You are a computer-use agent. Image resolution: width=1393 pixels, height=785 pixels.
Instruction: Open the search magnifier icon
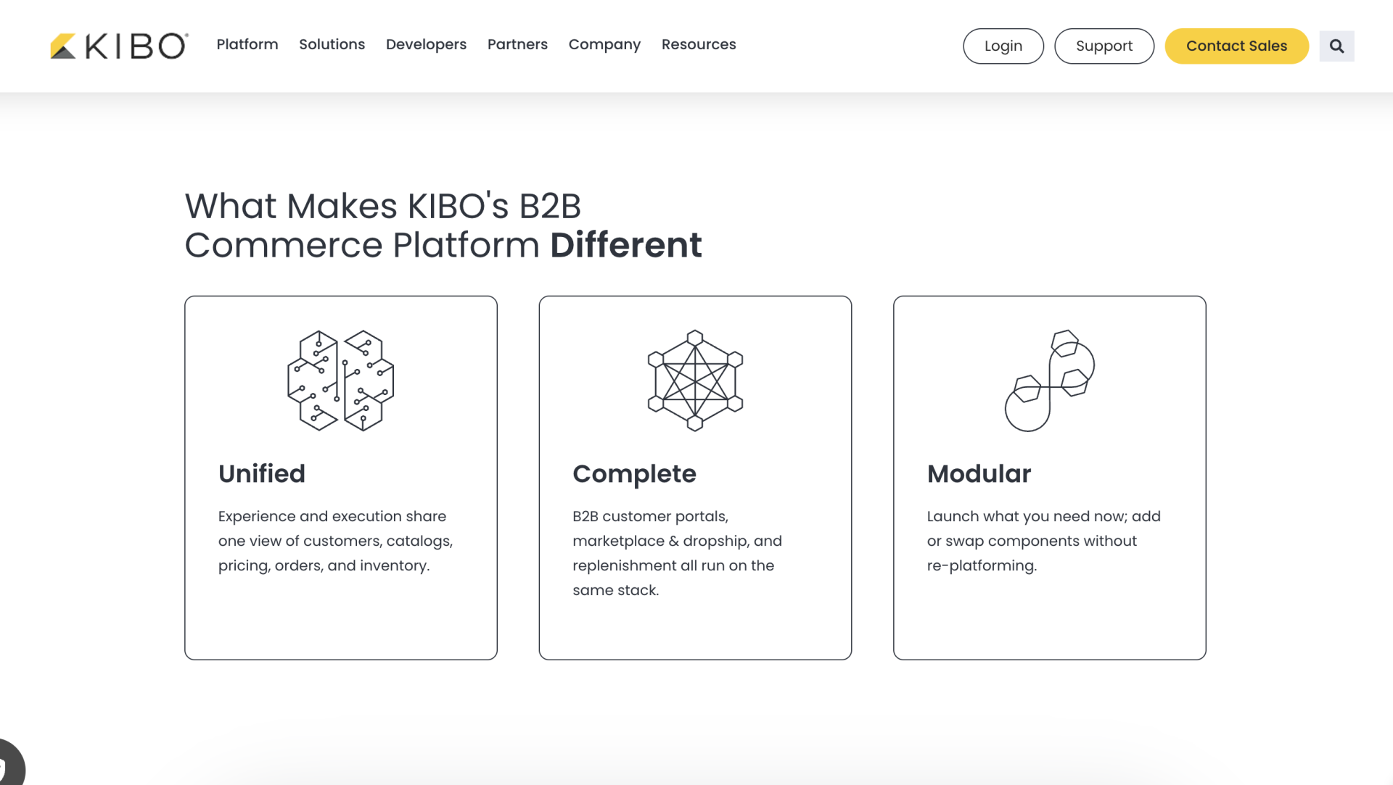click(x=1336, y=46)
